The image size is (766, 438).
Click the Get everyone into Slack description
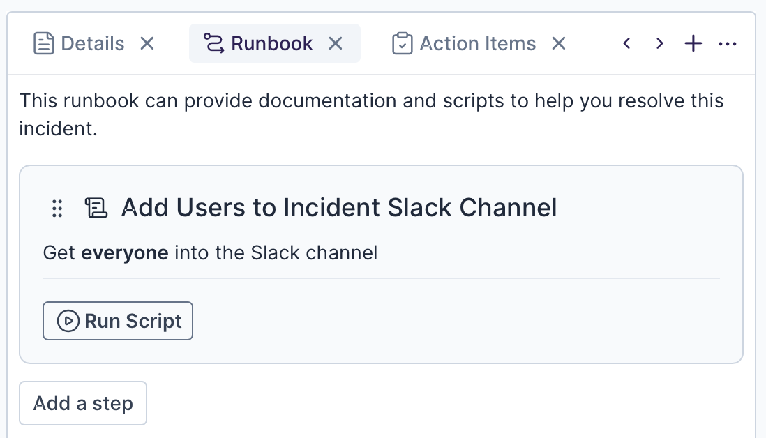coord(210,252)
